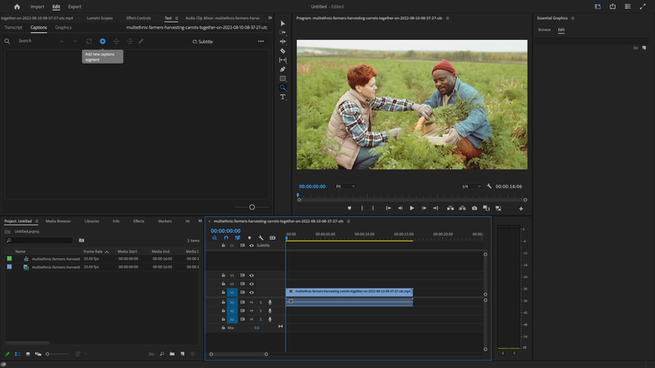
Task: Hide the V1 track output eye
Action: [252, 292]
